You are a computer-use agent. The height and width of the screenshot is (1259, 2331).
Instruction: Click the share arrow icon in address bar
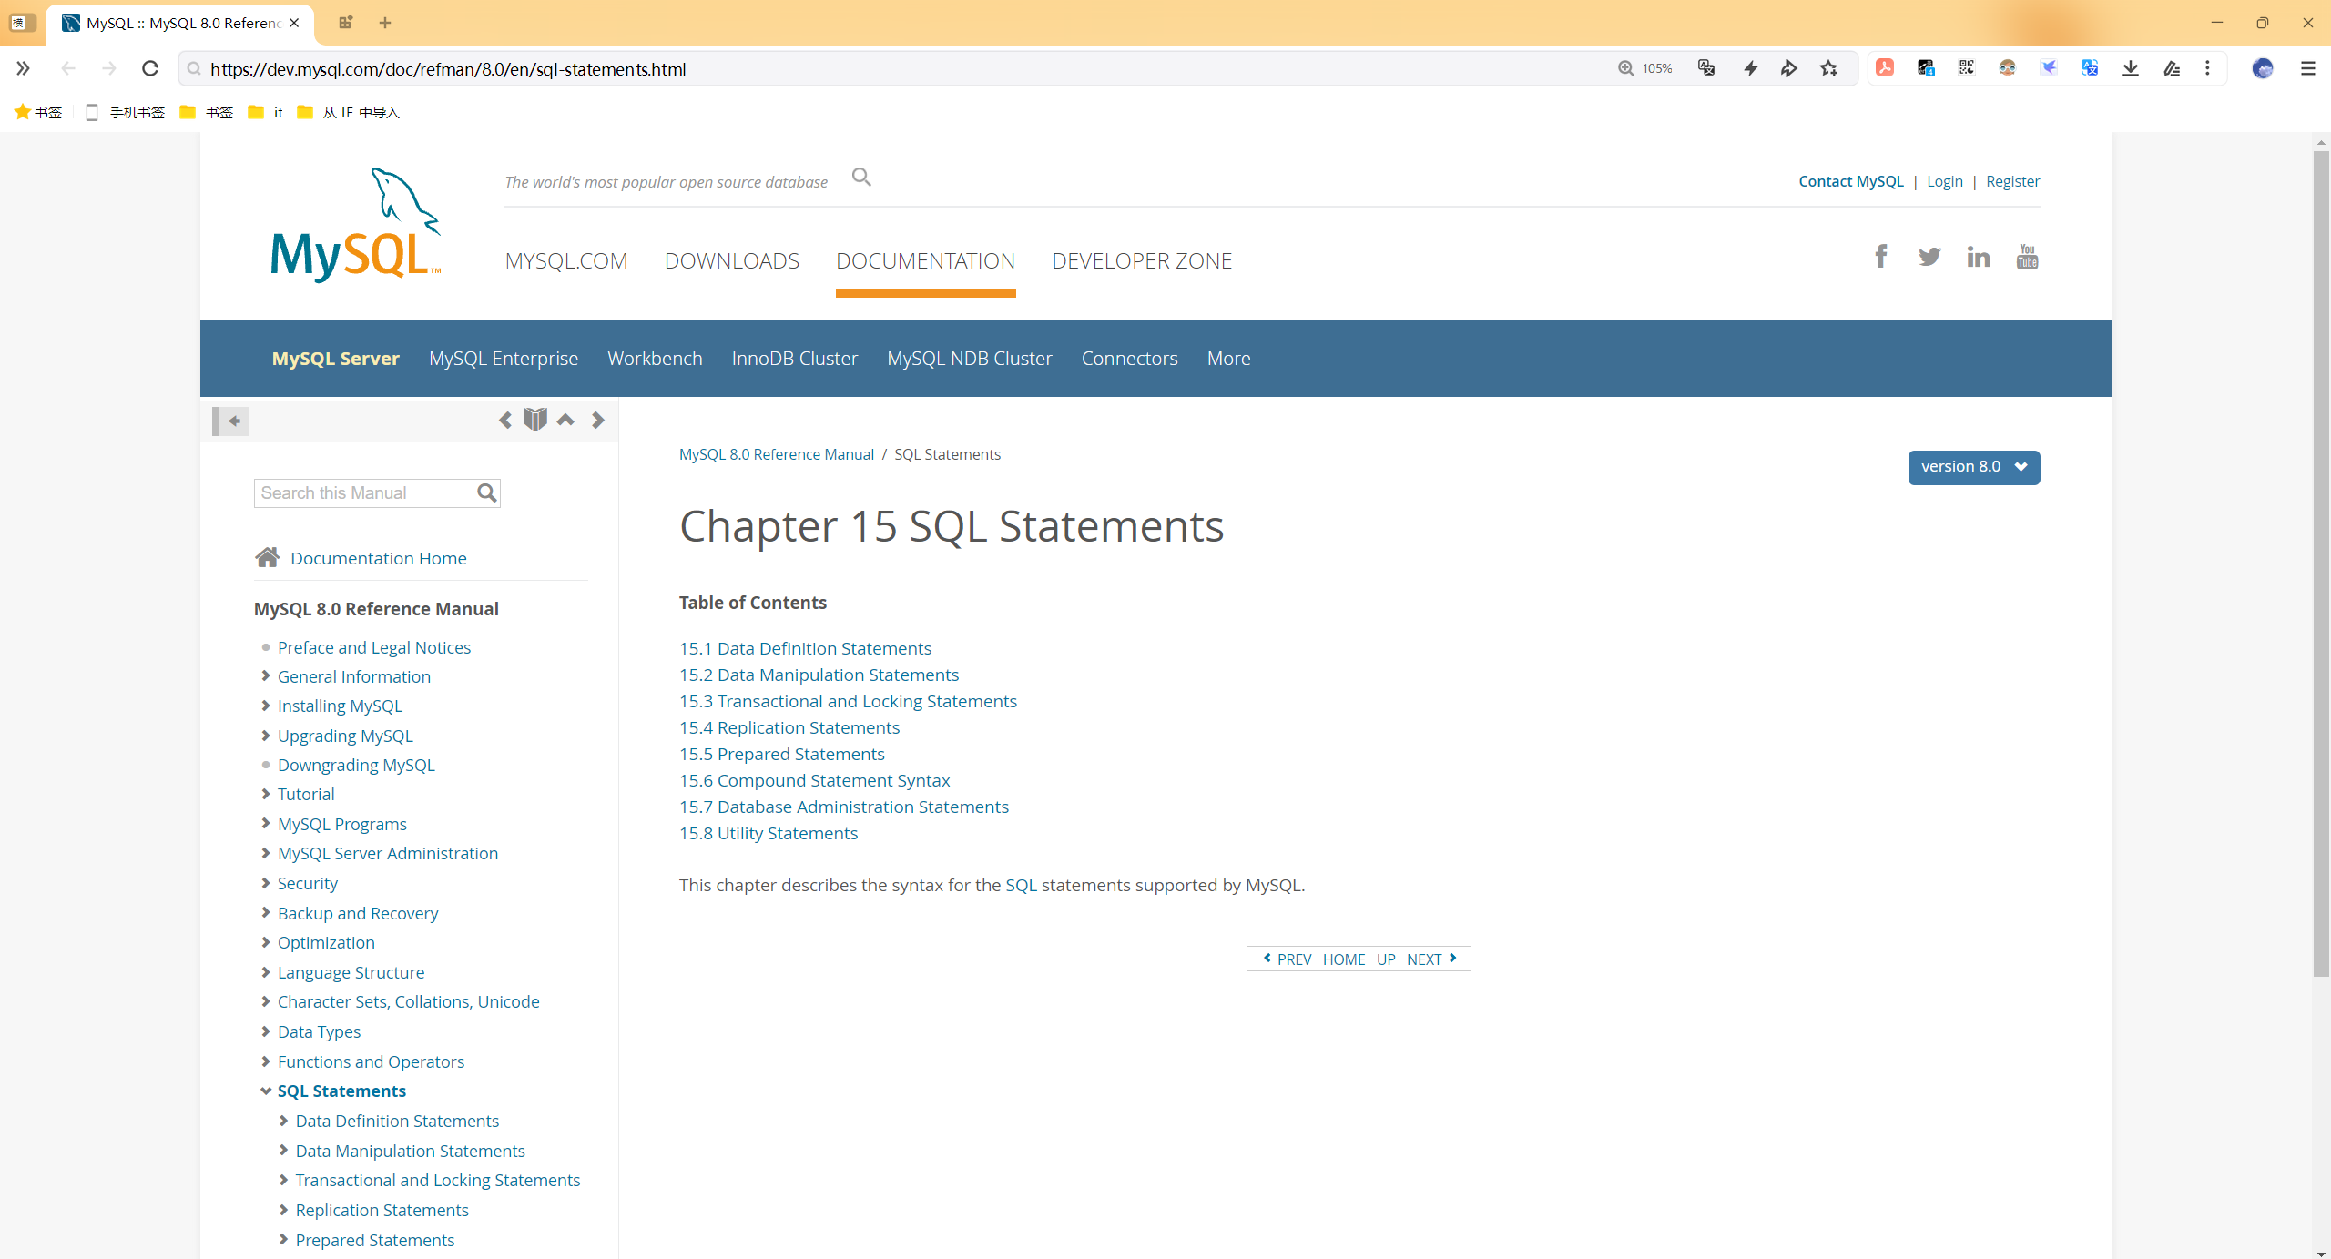tap(1789, 68)
